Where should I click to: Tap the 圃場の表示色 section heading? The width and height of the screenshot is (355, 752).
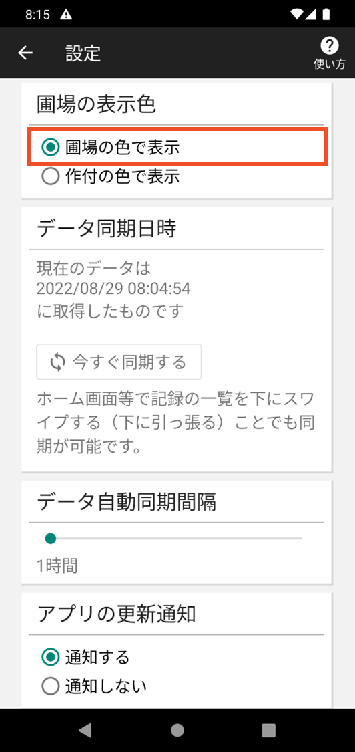coord(96,104)
